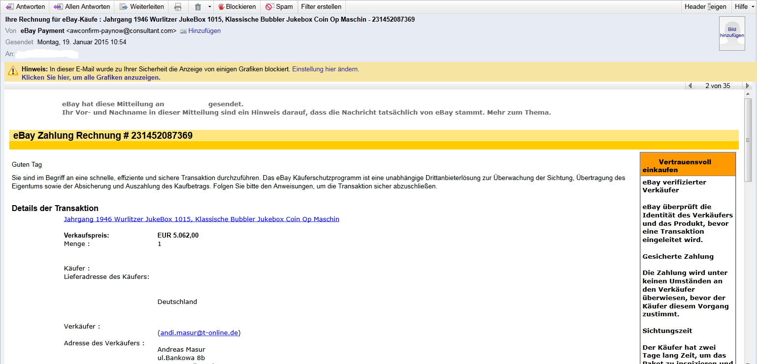This screenshot has width=757, height=364.
Task: Click the 'eBay Zahlung Rechnung # 231452087369' heading
Action: pos(103,136)
